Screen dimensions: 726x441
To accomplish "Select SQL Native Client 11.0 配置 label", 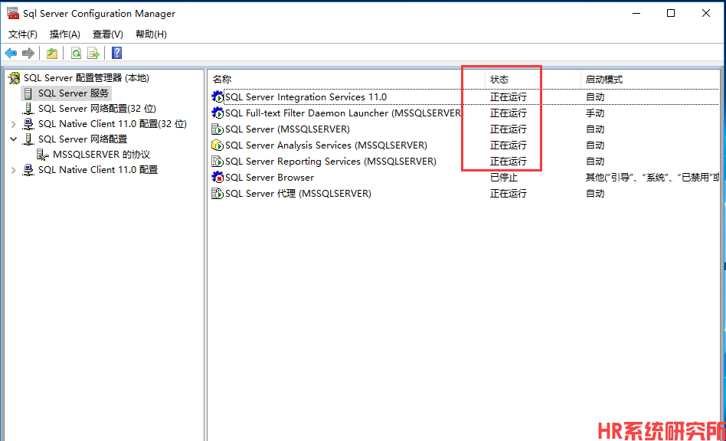I will pos(98,170).
